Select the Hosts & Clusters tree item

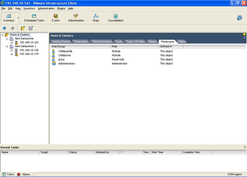[x=20, y=35]
